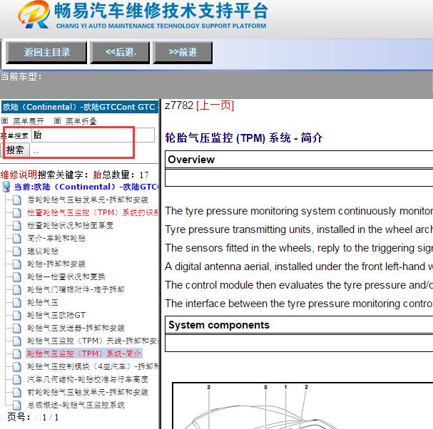Screen dimensions: 433x429
Task: Click document icon beside the 轮胎气压 row
Action: (17, 302)
